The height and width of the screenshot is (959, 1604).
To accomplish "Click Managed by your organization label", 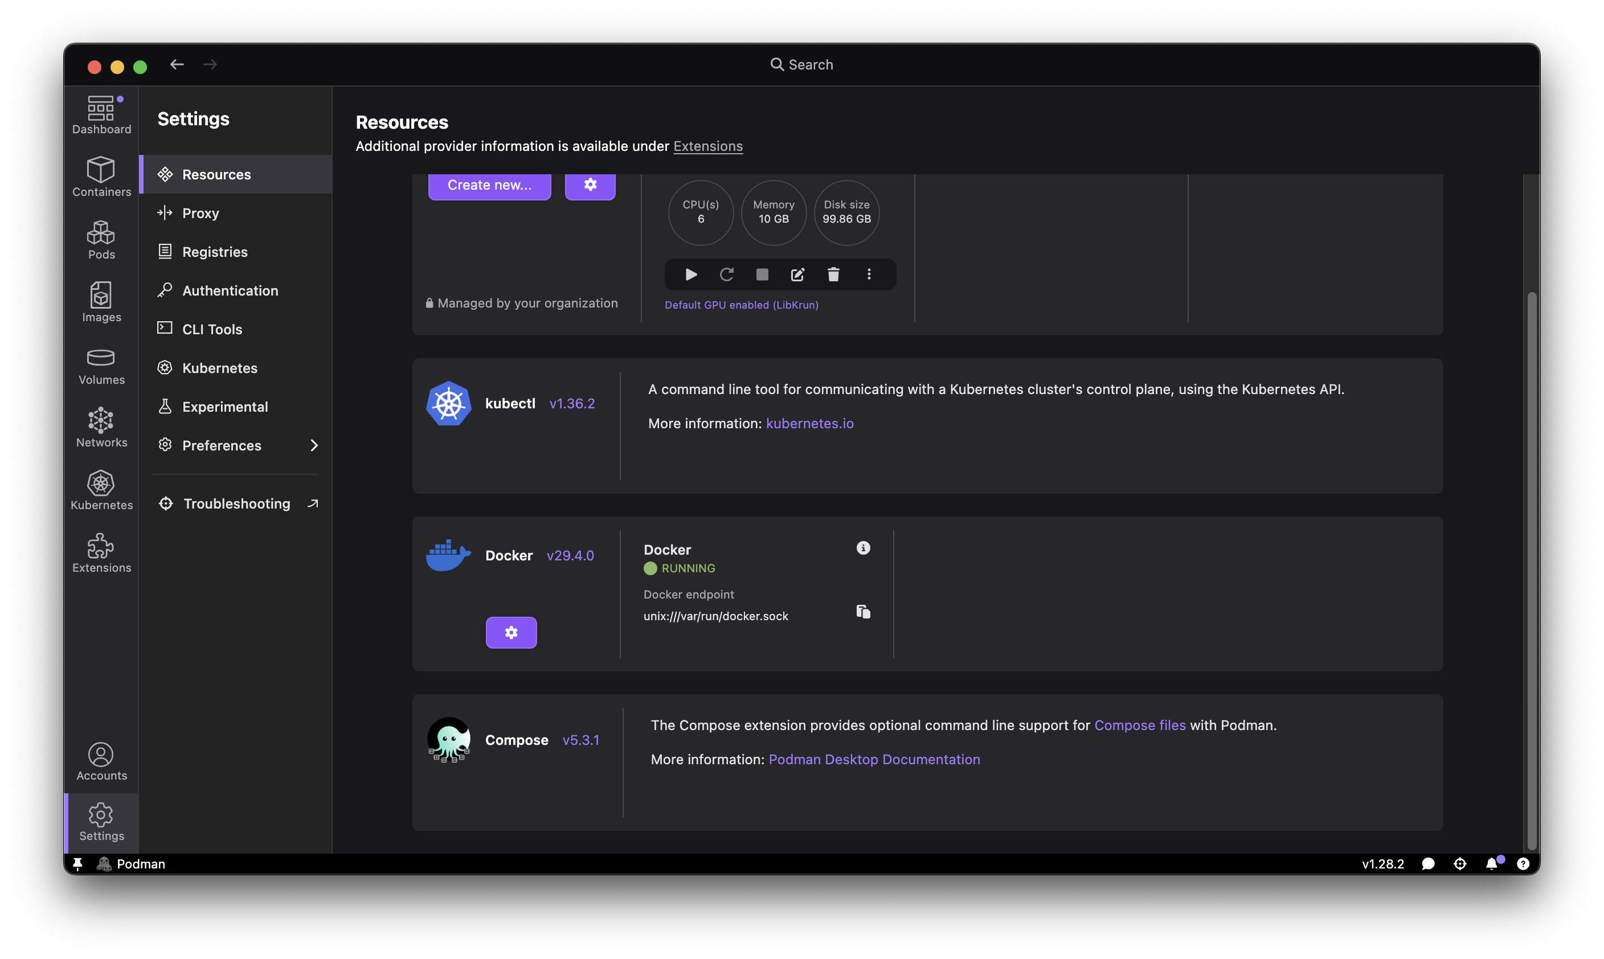I will click(x=522, y=303).
